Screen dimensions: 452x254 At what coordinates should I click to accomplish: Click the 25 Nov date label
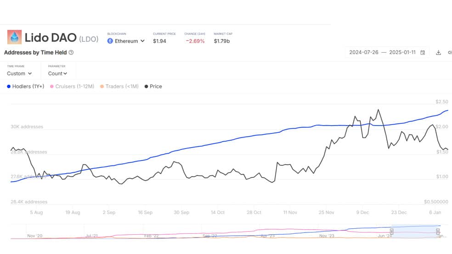(326, 213)
